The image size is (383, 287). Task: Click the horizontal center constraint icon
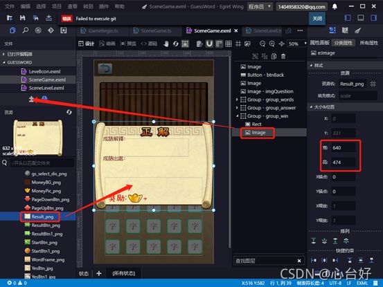[x=324, y=261]
